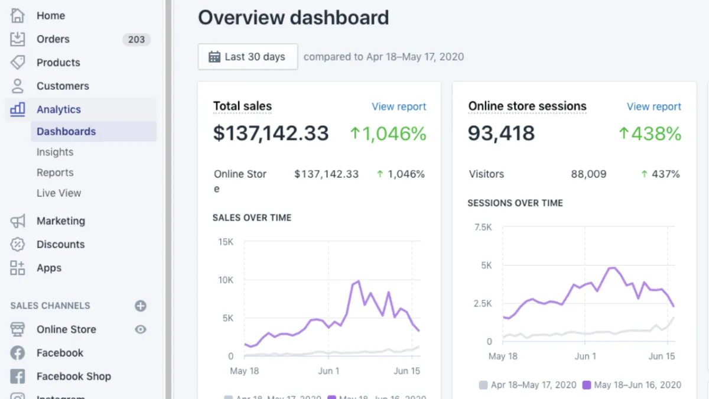Click the Total sales card title
The image size is (709, 399).
tap(242, 106)
